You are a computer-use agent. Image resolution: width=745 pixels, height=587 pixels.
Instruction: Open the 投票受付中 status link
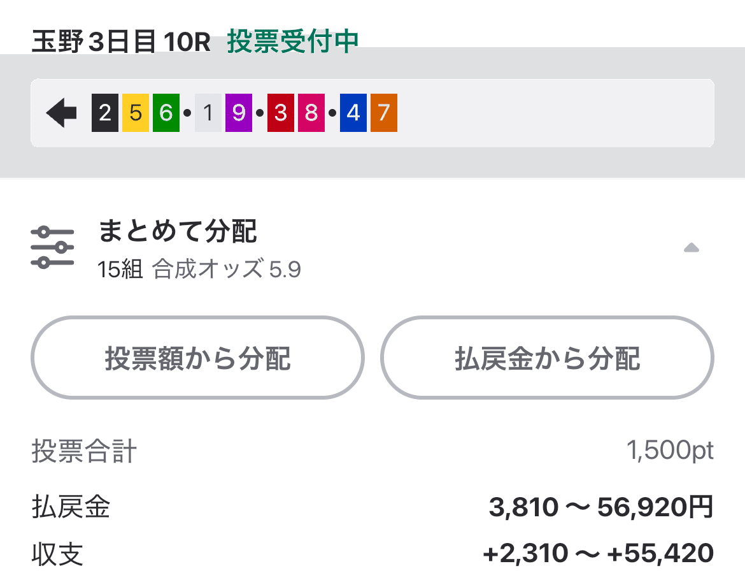click(293, 40)
